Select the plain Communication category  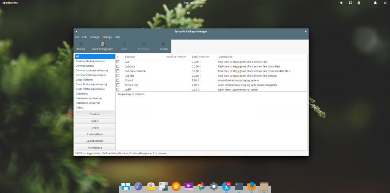click(95, 66)
